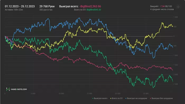Click the BigBlind543.20 EV total value

[x=94, y=10]
